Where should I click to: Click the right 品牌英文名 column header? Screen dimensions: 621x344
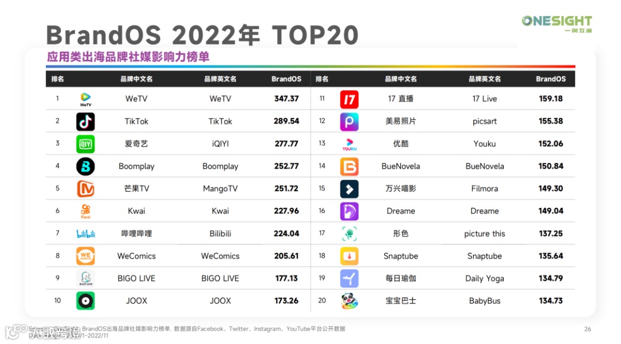[x=485, y=79]
